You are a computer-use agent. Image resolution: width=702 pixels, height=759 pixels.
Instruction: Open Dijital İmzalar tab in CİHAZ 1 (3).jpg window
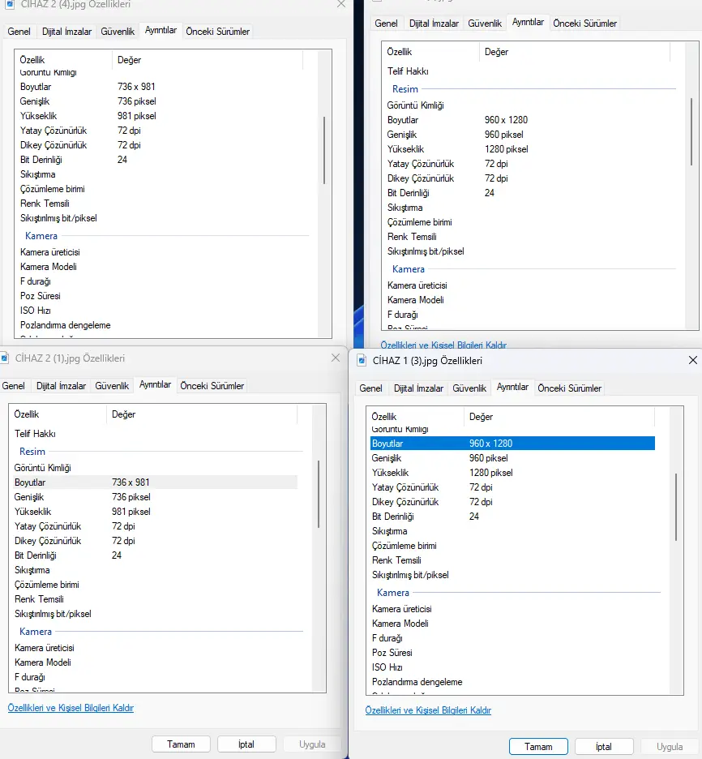click(418, 388)
